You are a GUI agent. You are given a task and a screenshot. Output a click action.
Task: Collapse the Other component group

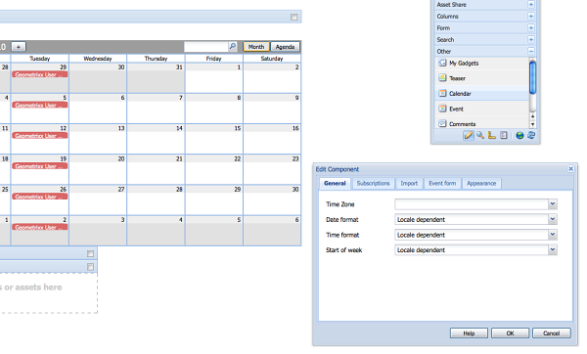(531, 51)
